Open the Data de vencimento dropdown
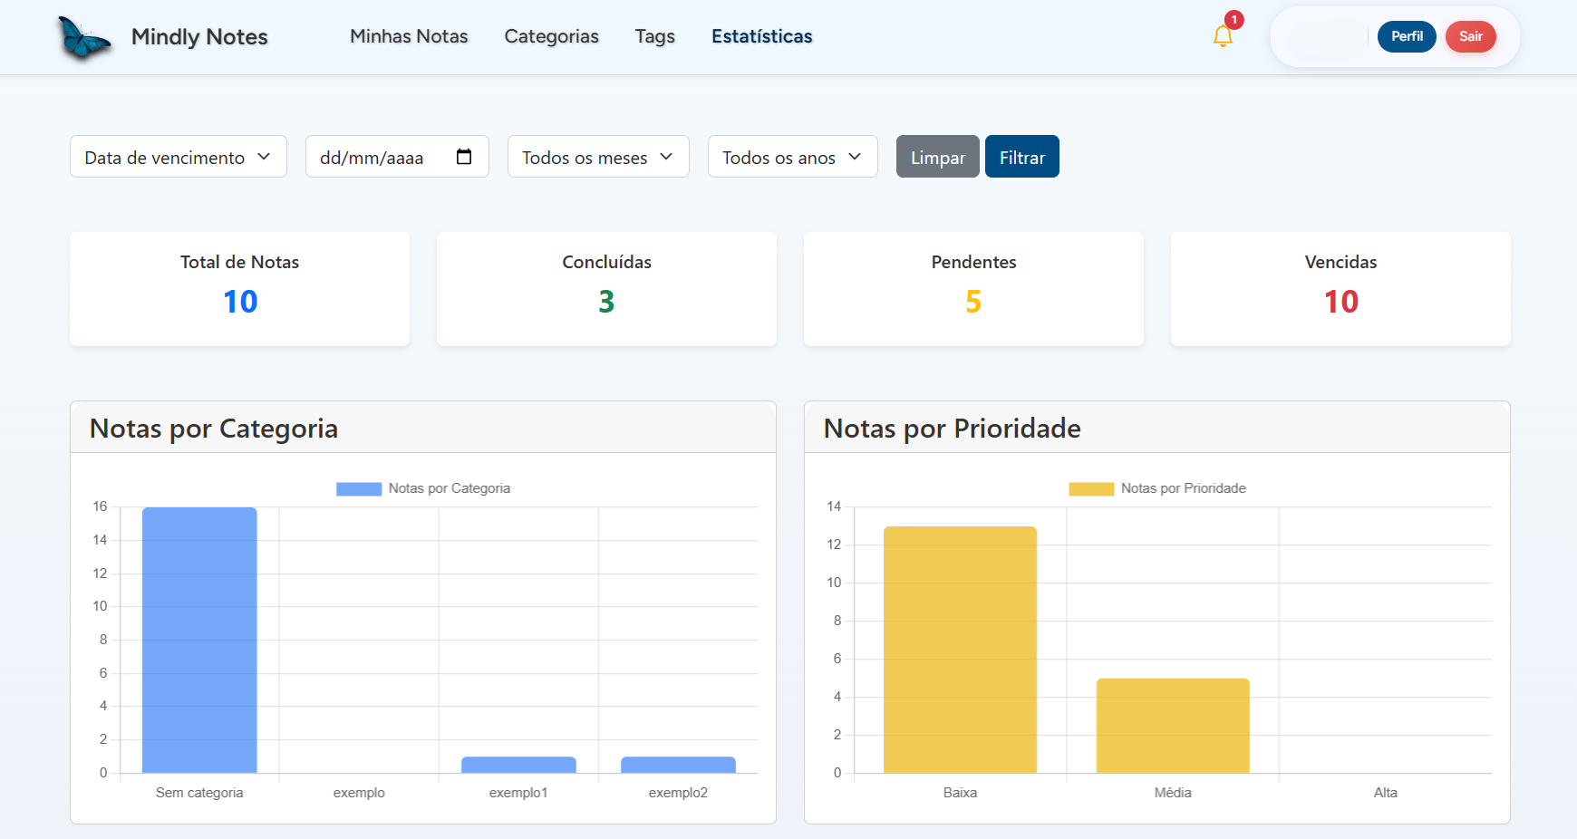Image resolution: width=1577 pixels, height=839 pixels. 179,157
